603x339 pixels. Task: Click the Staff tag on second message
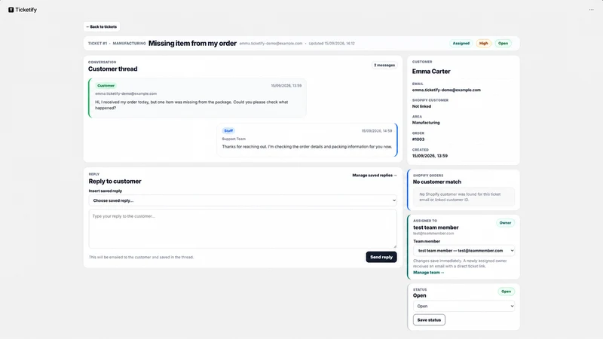pyautogui.click(x=228, y=130)
